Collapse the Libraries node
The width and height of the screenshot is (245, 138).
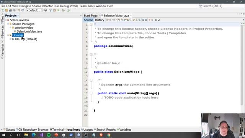click(8, 35)
